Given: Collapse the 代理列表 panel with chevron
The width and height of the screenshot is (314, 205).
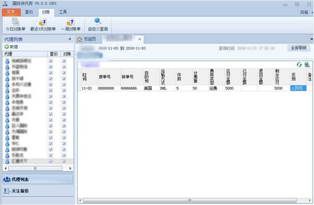Looking at the screenshot, I should (70, 39).
